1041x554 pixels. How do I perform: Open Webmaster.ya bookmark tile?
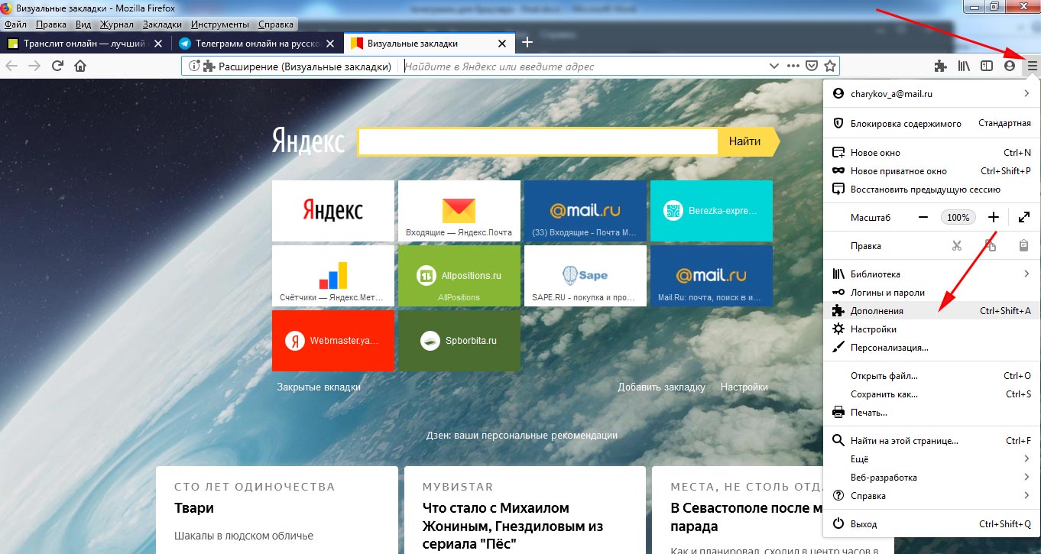333,341
